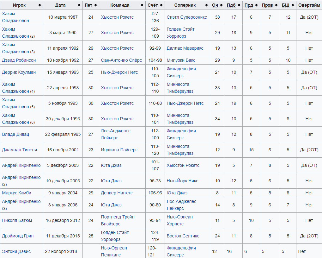Sort by Прхв column arrows
The height and width of the screenshot is (258, 322).
(276, 5)
